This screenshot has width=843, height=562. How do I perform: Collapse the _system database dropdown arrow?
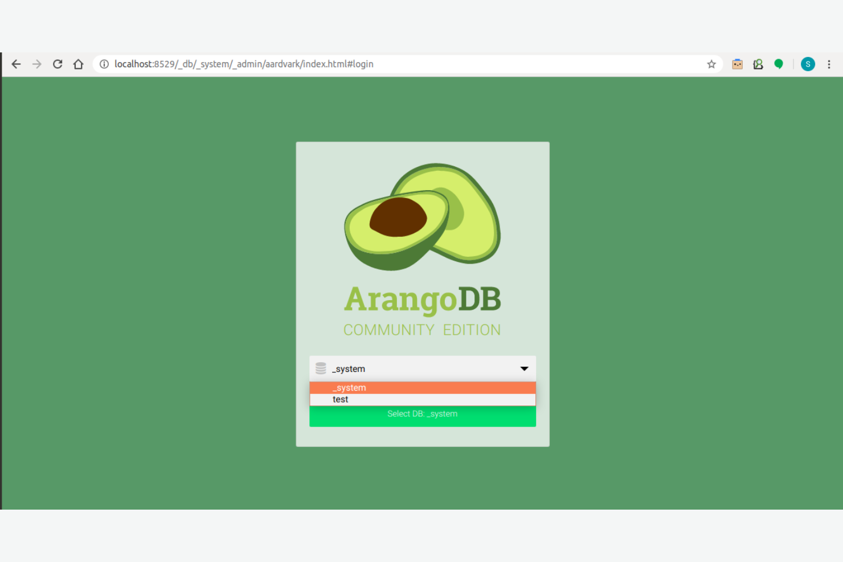[x=525, y=369]
